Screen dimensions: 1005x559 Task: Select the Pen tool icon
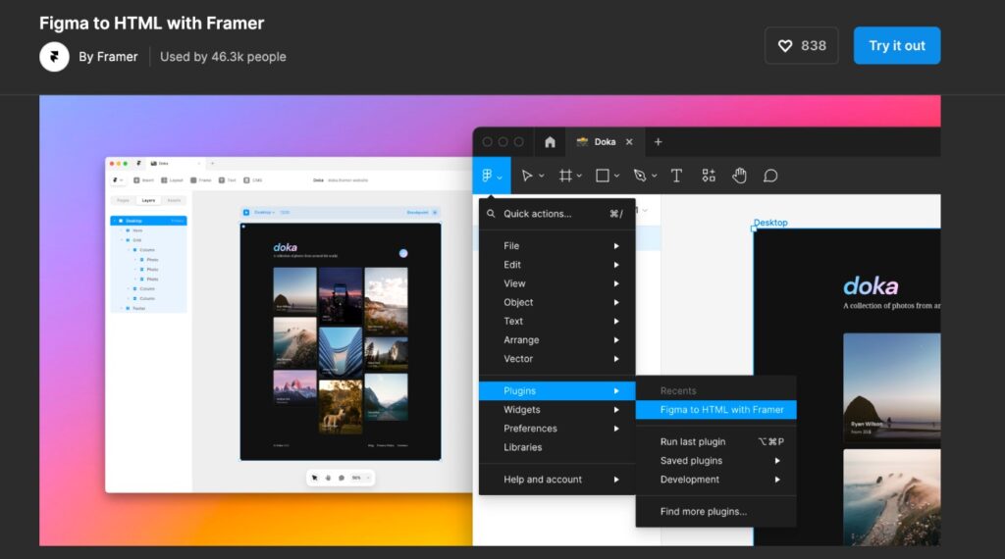pyautogui.click(x=640, y=176)
